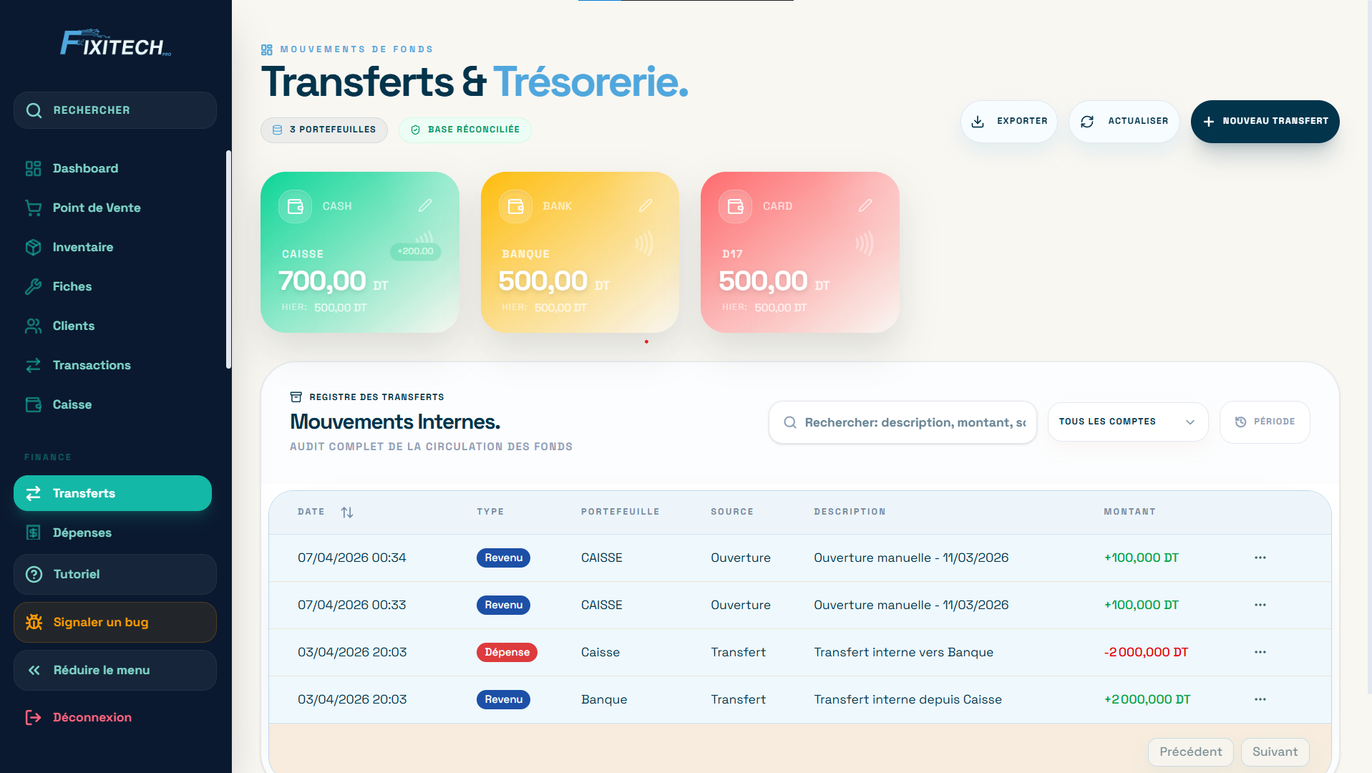Expand the Tous les comptes dropdown
The image size is (1372, 773).
1127,422
